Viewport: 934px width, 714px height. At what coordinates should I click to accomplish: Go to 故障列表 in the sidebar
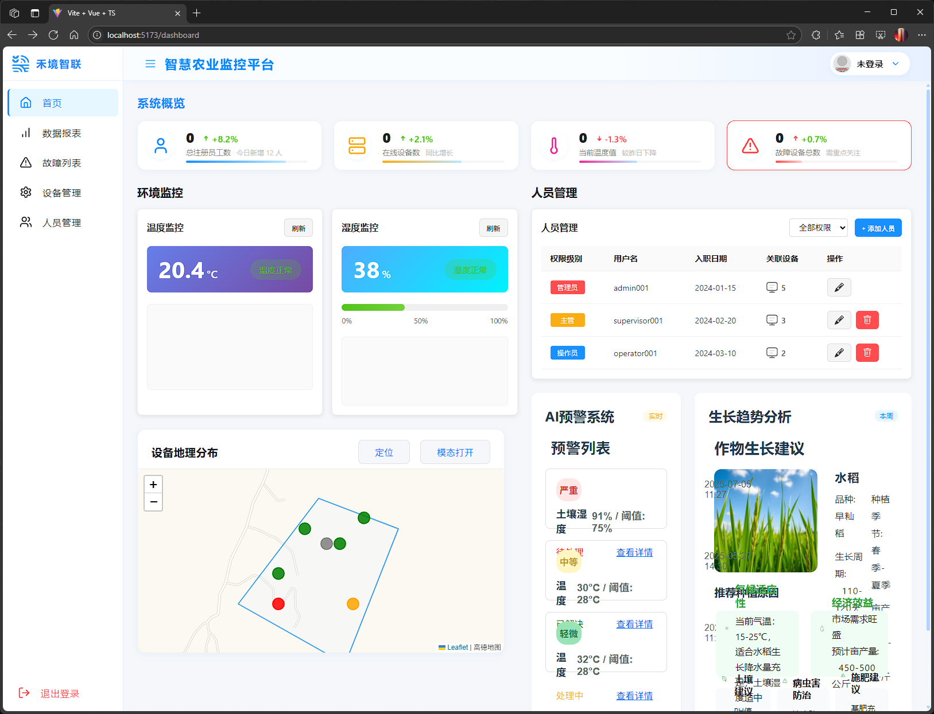(x=62, y=163)
